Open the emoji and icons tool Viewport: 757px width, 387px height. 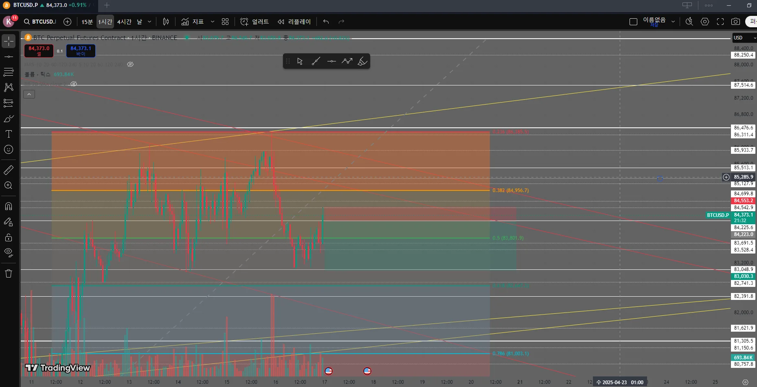pos(9,149)
